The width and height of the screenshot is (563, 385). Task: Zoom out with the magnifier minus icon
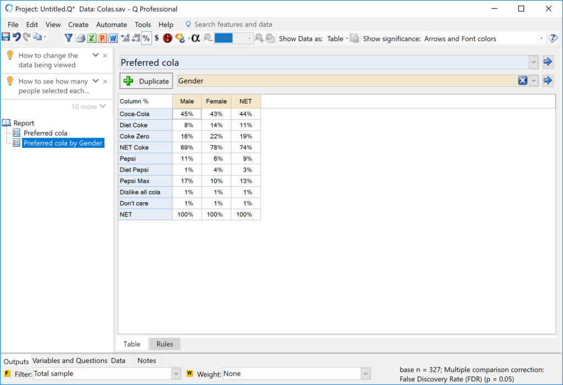tap(208, 38)
